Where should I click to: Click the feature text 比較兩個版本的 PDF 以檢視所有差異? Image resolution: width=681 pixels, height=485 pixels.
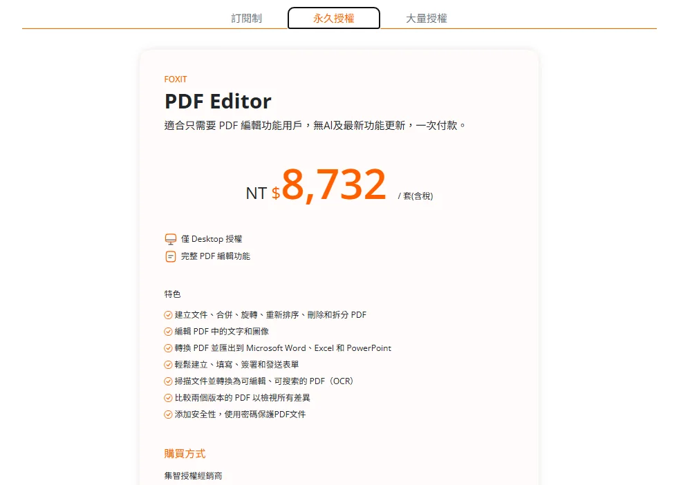tap(243, 397)
